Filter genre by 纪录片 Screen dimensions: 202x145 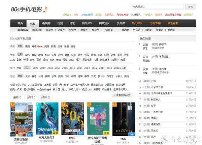[x=115, y=60]
